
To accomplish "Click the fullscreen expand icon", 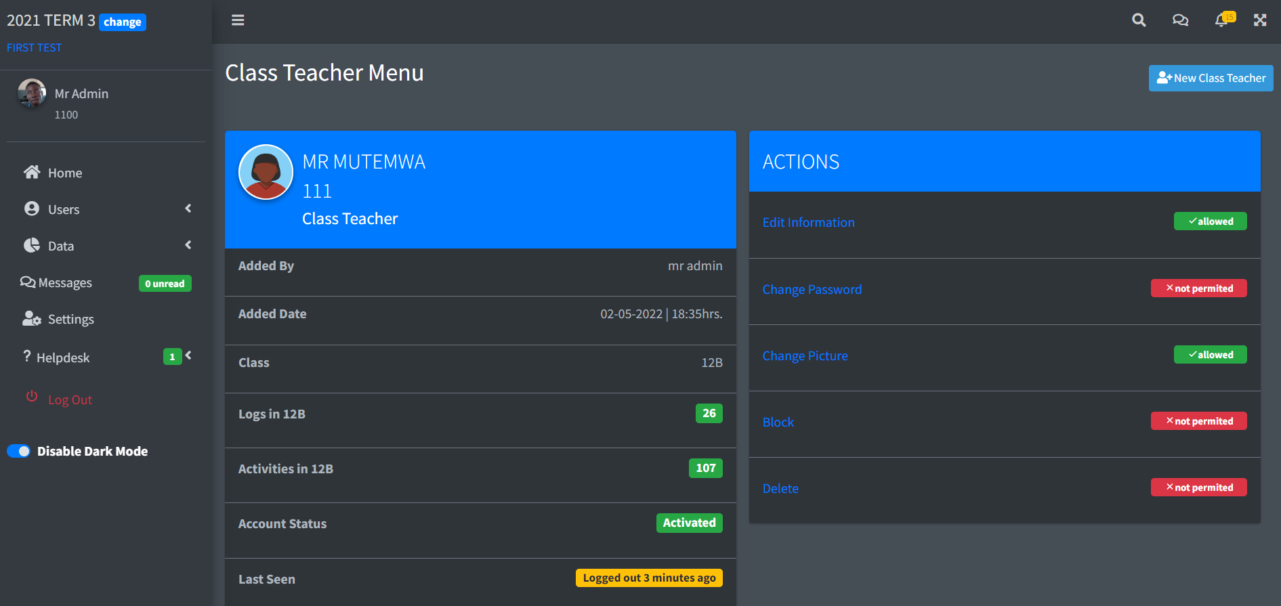I will coord(1260,20).
